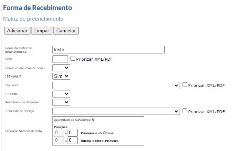Click greyed start position field in Primeira <=> Última row
The image size is (232, 151).
click(x=58, y=133)
